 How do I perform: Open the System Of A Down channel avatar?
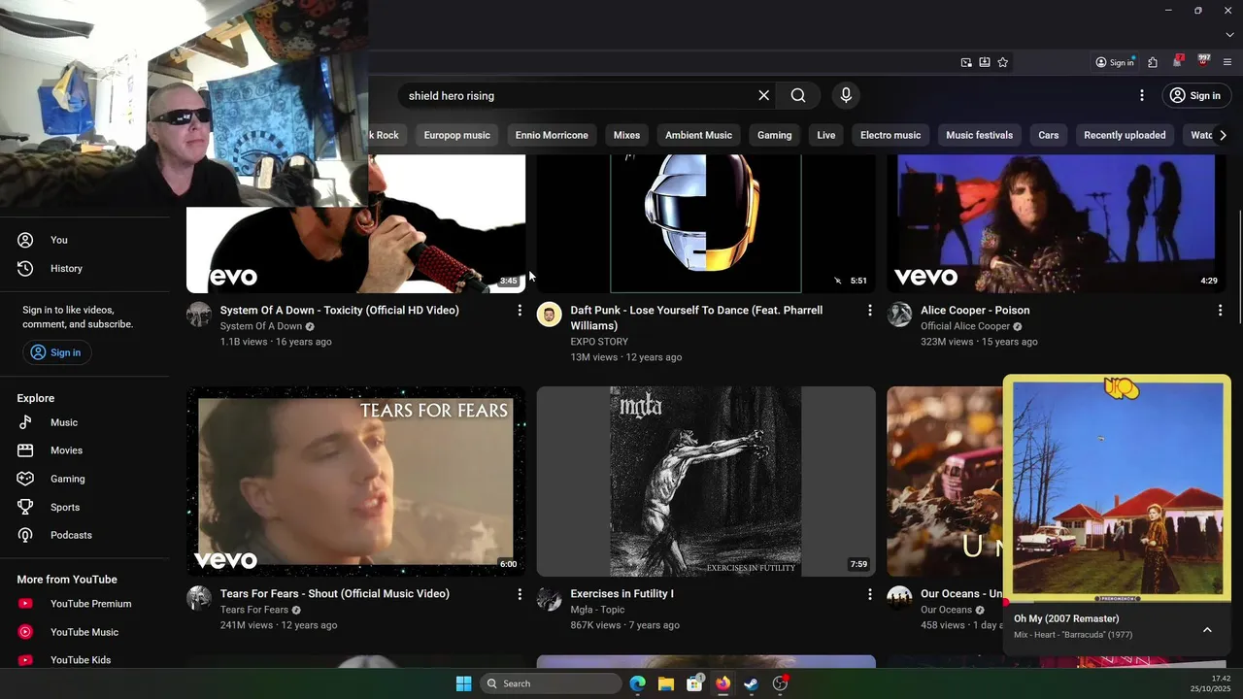point(199,315)
